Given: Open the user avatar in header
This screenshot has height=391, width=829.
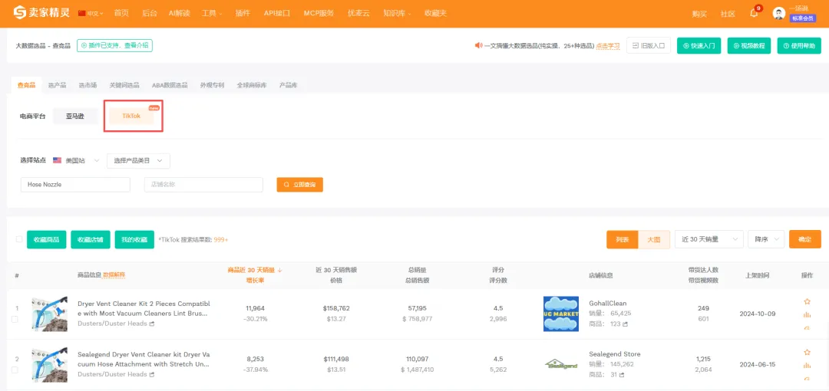Looking at the screenshot, I should 778,13.
